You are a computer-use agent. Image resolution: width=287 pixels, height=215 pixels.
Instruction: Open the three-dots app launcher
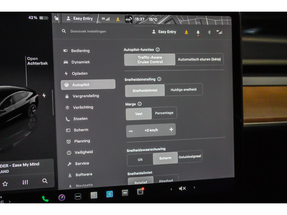click(78, 196)
